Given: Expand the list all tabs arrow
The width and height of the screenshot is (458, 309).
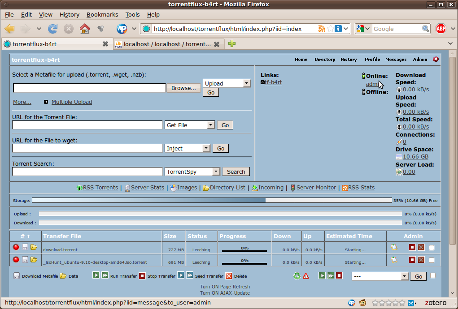Looking at the screenshot, I should click(x=450, y=44).
